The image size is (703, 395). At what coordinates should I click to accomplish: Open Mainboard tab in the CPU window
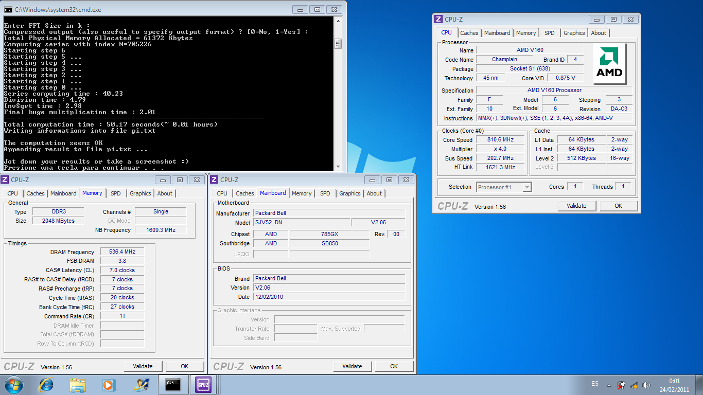(497, 33)
